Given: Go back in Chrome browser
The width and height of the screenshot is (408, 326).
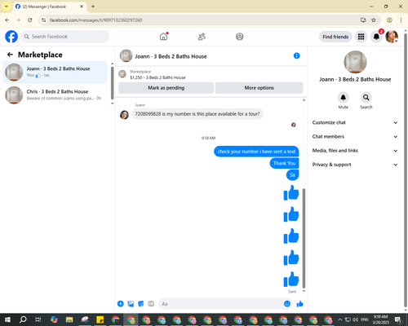Looking at the screenshot, I should 7,20.
